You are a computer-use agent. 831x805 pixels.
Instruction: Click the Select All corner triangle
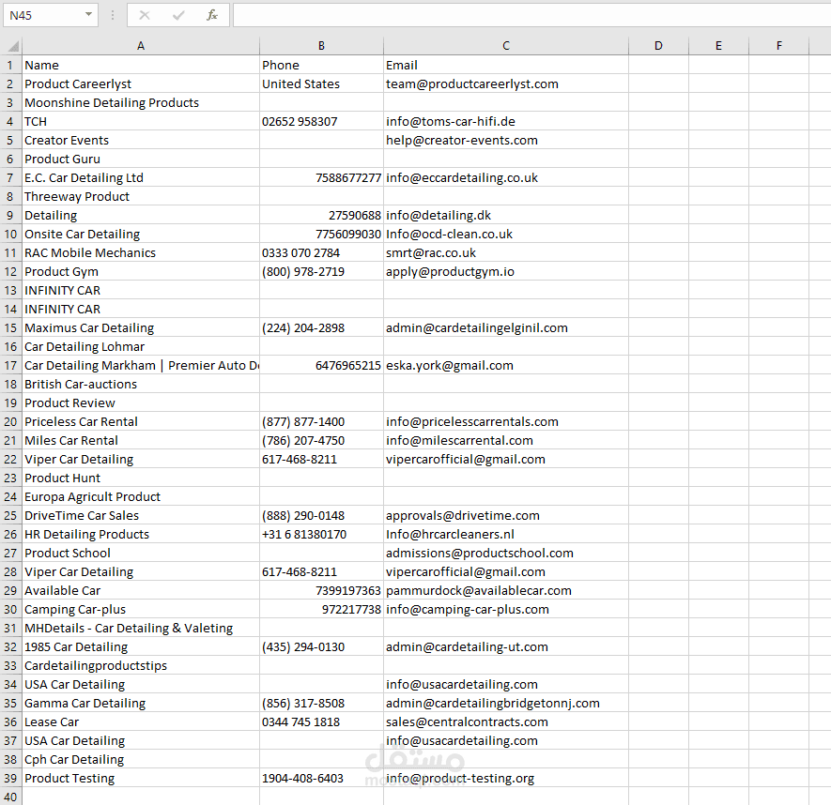(11, 46)
